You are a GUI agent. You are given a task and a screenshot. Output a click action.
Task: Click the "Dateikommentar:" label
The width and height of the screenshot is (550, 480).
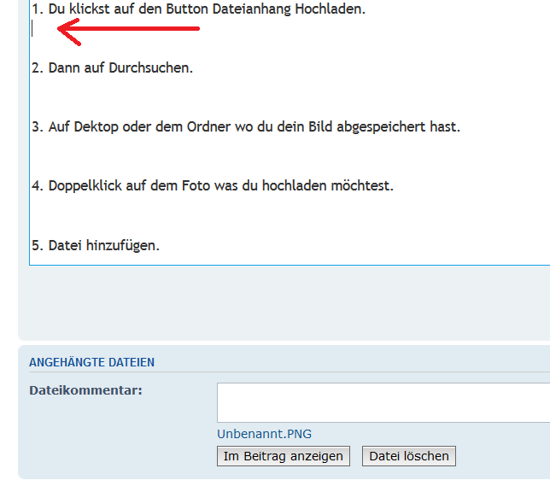coord(85,391)
